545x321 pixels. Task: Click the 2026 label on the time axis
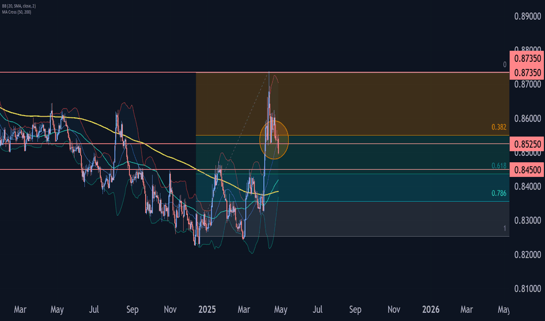click(430, 309)
